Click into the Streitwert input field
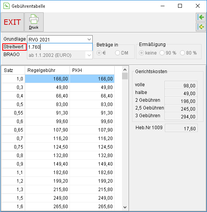207x212 pixels. (60, 47)
